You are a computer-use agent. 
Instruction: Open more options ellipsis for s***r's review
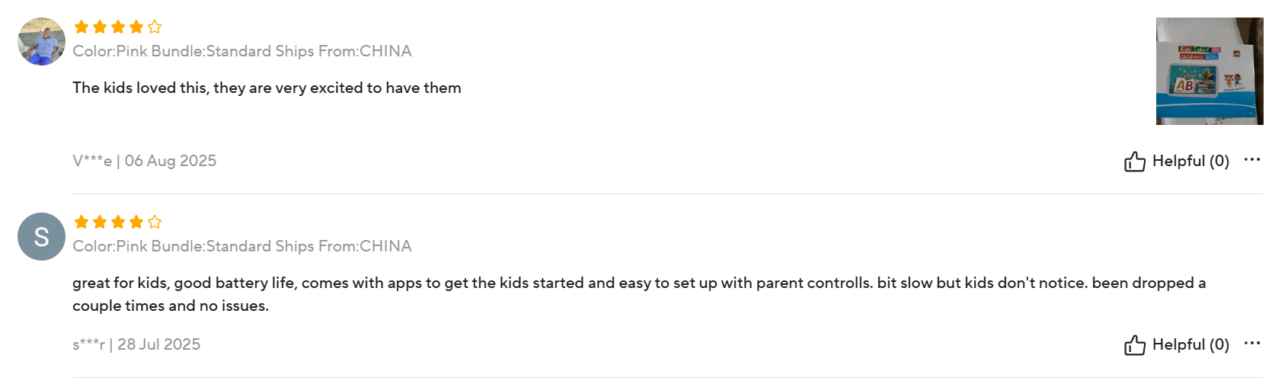click(x=1252, y=343)
